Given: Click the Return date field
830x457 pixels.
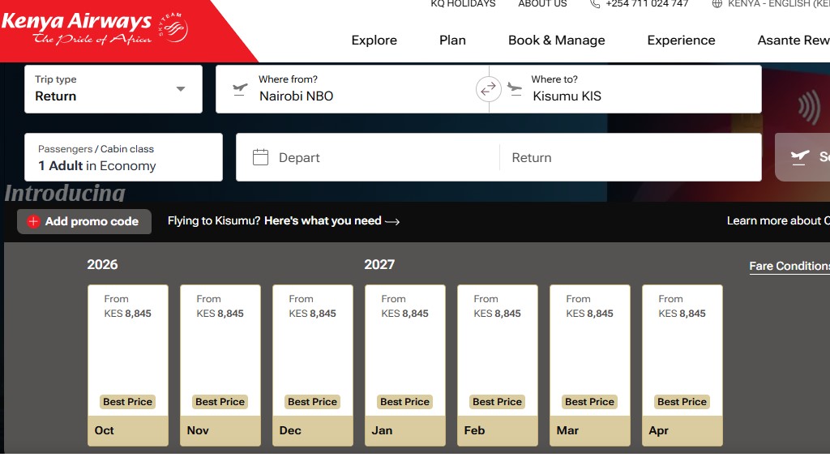Looking at the screenshot, I should (x=631, y=157).
